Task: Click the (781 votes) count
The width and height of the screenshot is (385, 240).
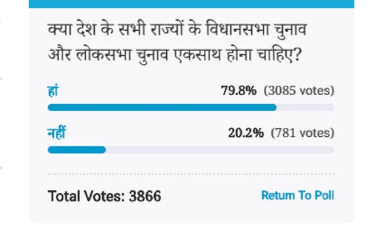Action: coord(302,133)
